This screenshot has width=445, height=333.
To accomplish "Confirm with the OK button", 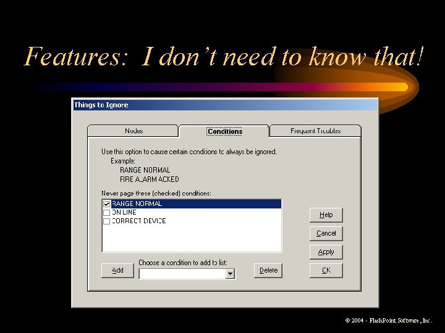I will pos(326,271).
